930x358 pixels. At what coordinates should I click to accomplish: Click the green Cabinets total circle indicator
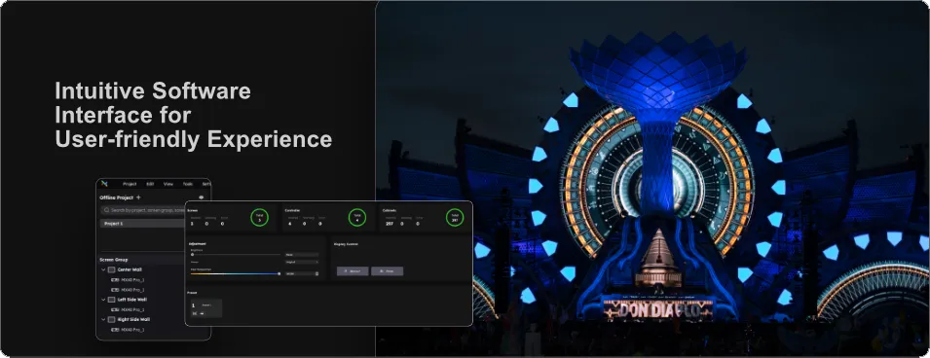pos(455,218)
